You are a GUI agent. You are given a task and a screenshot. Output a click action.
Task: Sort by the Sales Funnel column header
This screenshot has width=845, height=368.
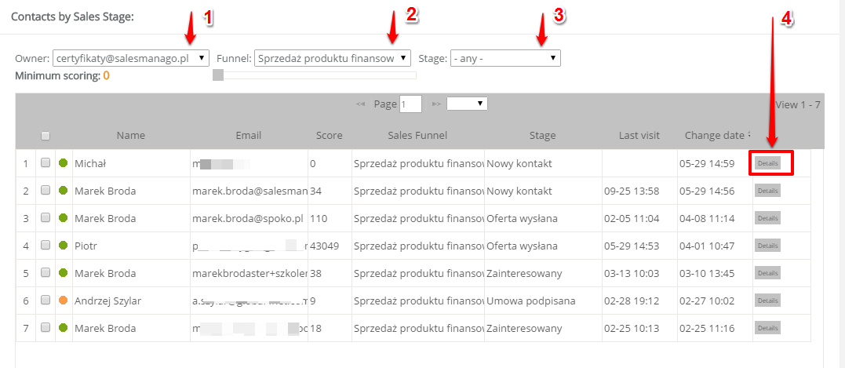pyautogui.click(x=417, y=136)
